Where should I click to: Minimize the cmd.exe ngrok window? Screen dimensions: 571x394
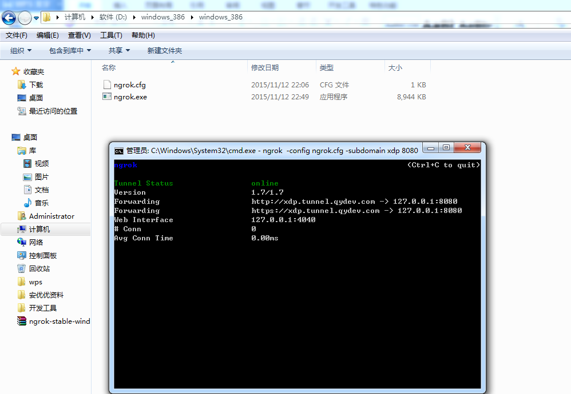[431, 148]
